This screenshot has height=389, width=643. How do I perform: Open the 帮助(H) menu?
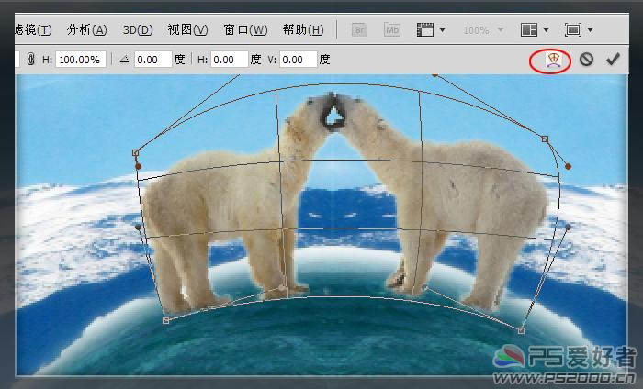(302, 30)
